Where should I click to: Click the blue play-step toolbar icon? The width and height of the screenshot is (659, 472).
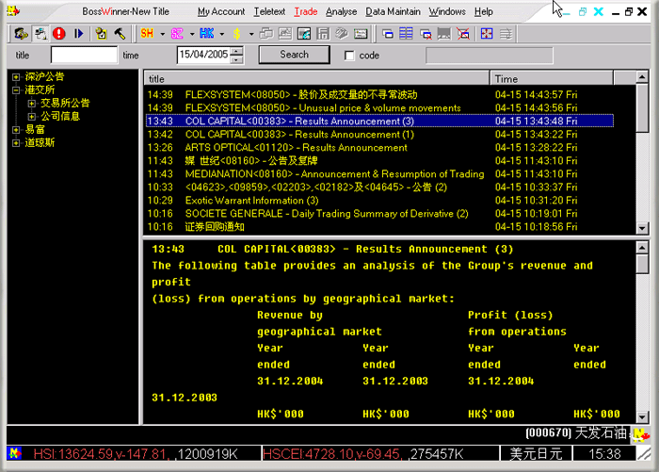pyautogui.click(x=78, y=34)
